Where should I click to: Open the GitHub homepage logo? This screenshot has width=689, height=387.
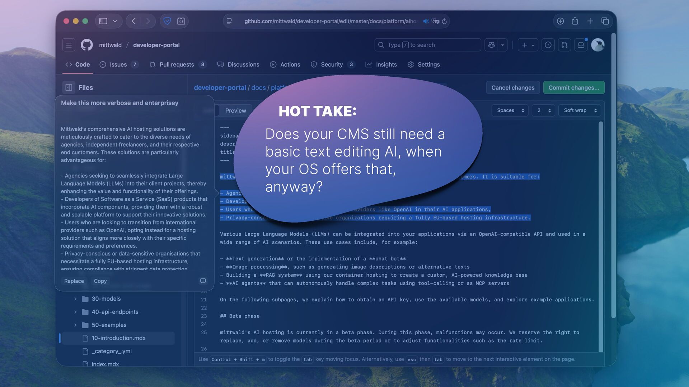point(86,45)
